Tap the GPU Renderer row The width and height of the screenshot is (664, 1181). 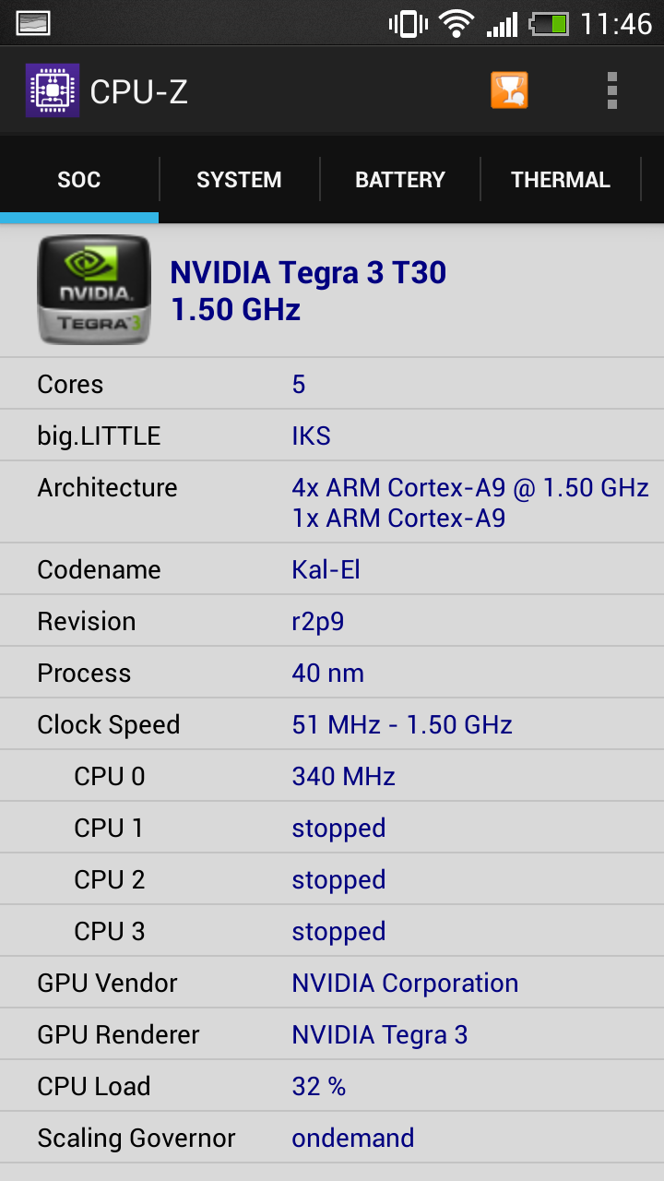[x=332, y=1034]
